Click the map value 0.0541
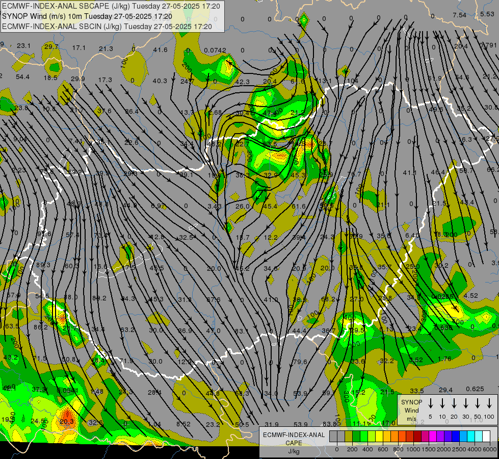The width and height of the screenshot is (499, 459). coord(67,391)
